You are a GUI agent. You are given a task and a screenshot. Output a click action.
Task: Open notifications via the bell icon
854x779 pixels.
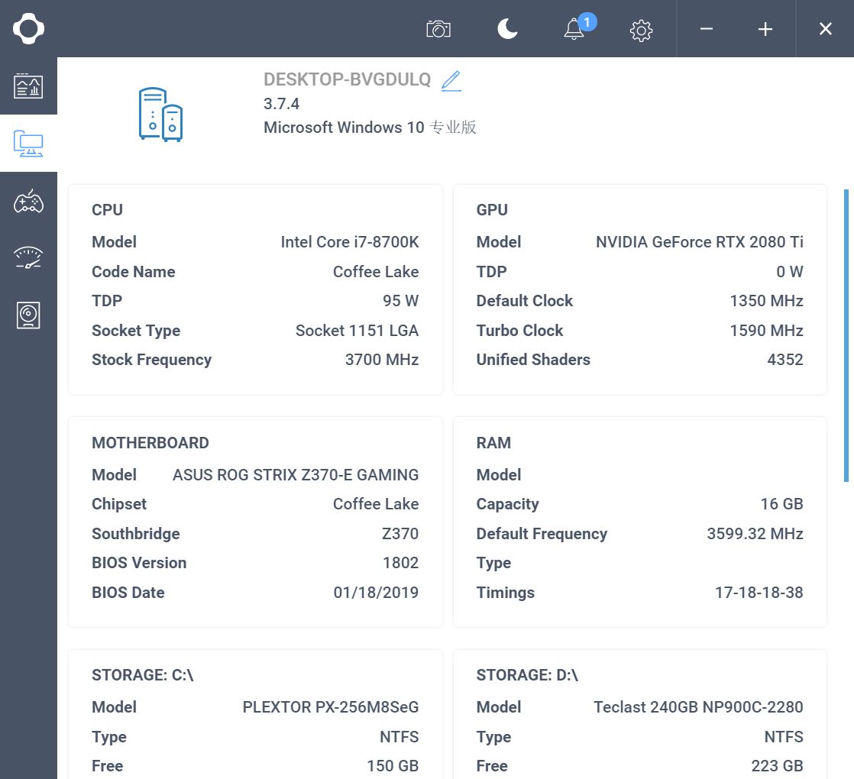click(574, 29)
